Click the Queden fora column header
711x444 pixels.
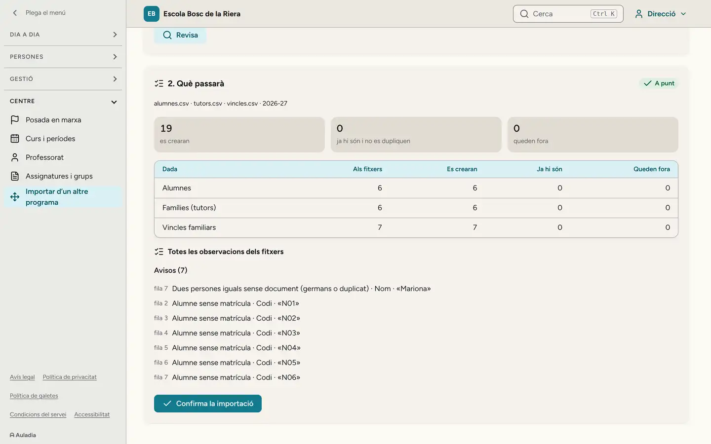tap(652, 169)
